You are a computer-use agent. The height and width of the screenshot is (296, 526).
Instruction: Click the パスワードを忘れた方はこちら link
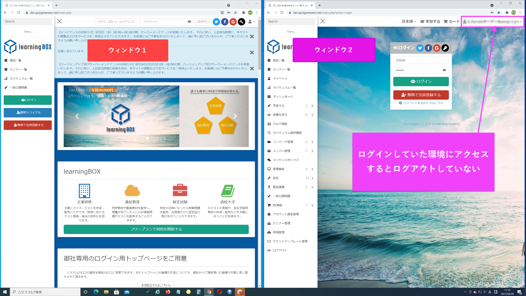(421, 103)
